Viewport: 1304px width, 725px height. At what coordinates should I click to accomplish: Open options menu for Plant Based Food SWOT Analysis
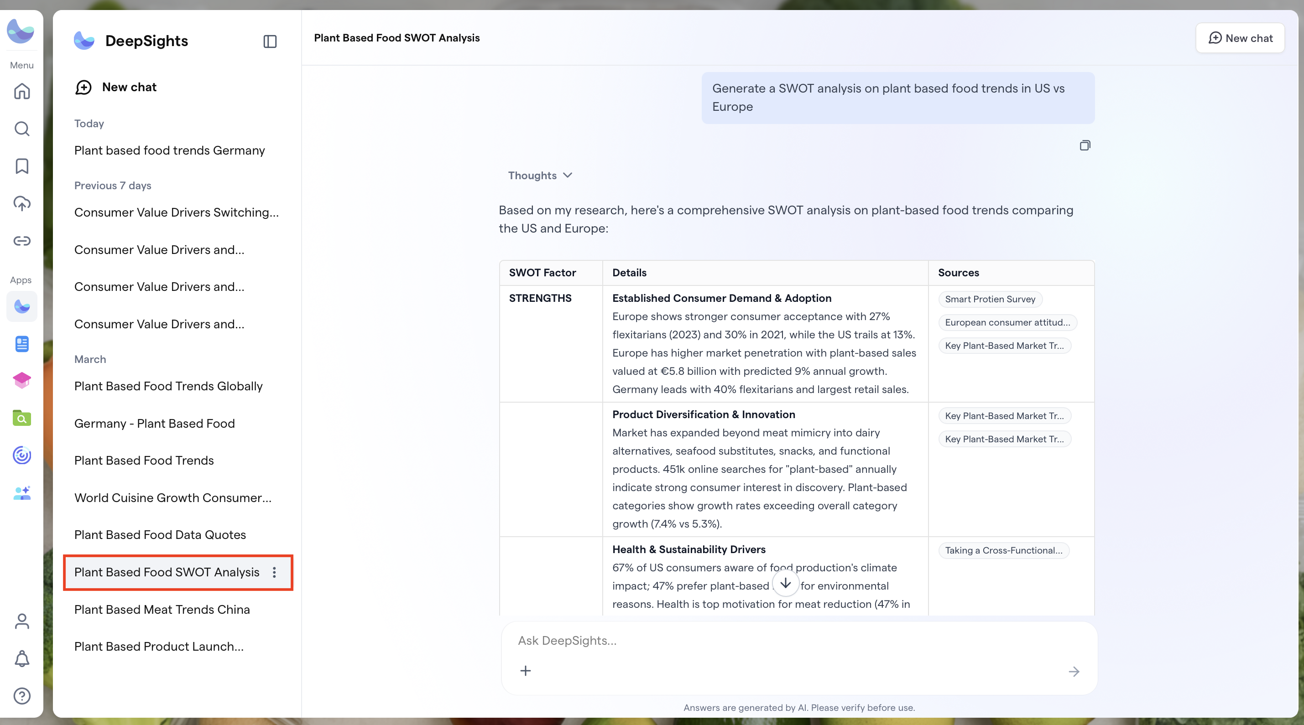click(274, 572)
